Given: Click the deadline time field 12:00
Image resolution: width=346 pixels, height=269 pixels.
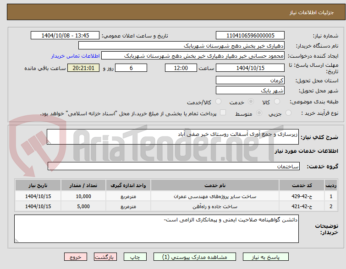Looking at the screenshot, I should 181,68.
